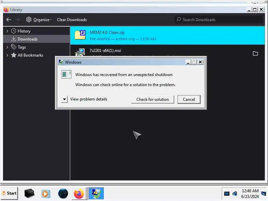Focus the Search Downloads field

click(x=219, y=19)
